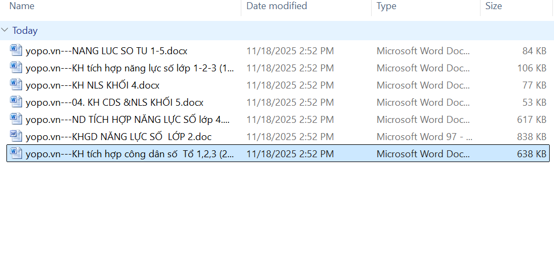
Task: Select the Today group header label
Action: (x=25, y=31)
